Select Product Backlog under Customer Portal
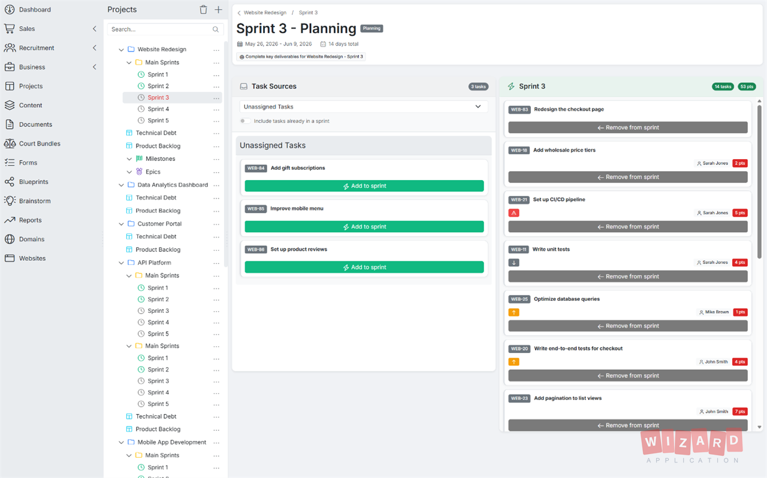This screenshot has height=478, width=767. (158, 249)
